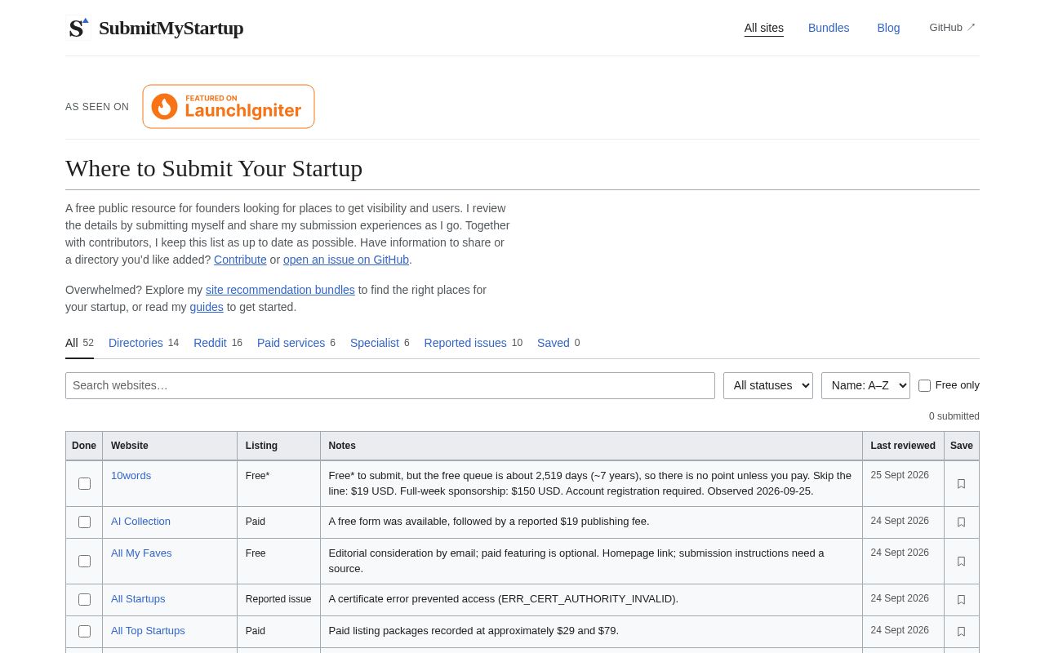1045x653 pixels.
Task: Go to All sites in the navigation
Action: click(764, 28)
